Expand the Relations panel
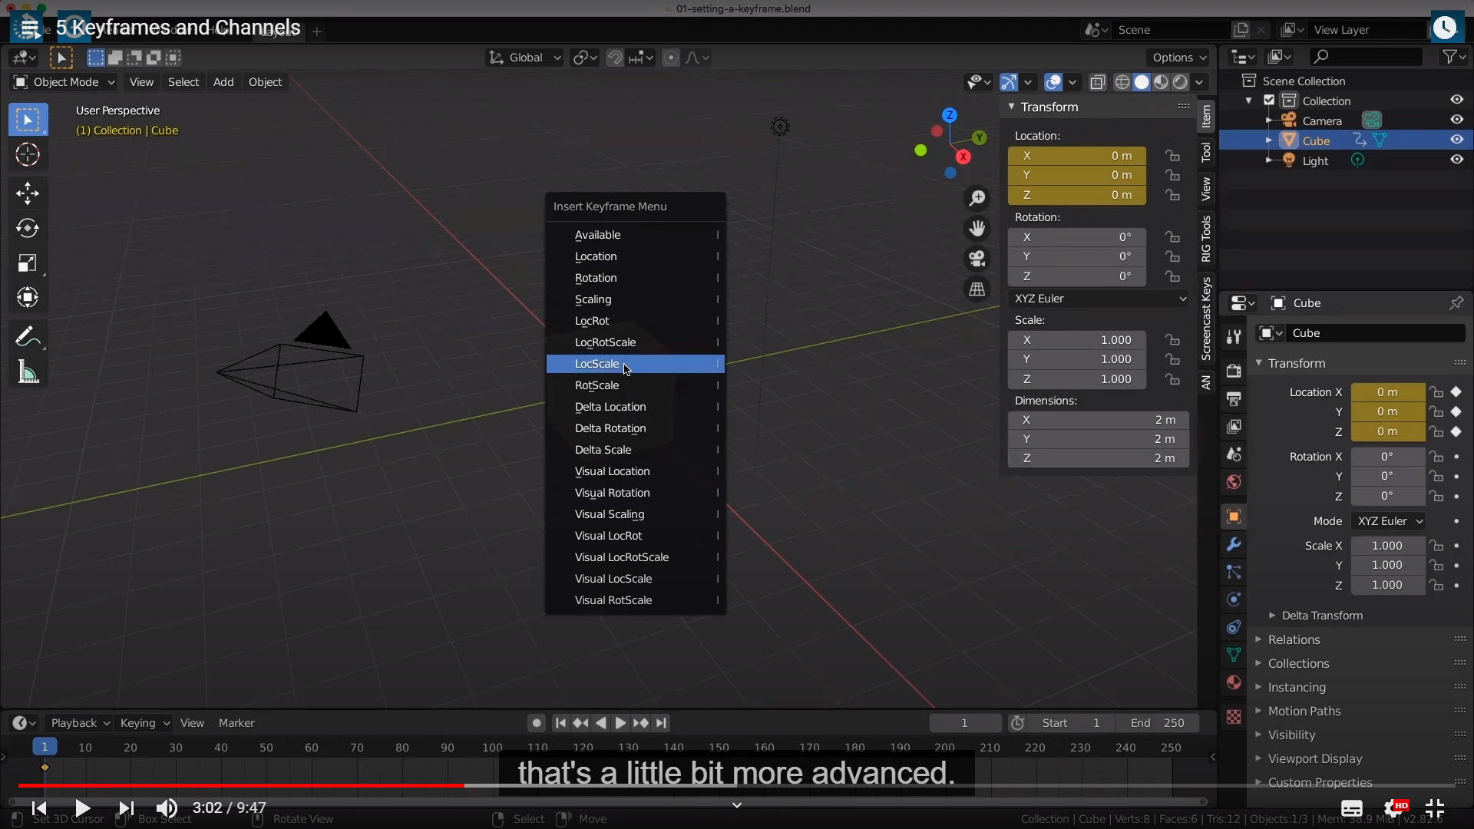This screenshot has width=1474, height=829. 1294,639
